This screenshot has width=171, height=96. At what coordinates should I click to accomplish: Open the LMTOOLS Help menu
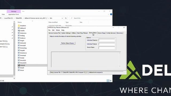pyautogui.click(x=63, y=30)
